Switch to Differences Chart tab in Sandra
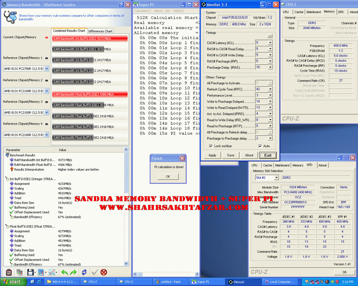This screenshot has height=286, width=358. pos(100,31)
